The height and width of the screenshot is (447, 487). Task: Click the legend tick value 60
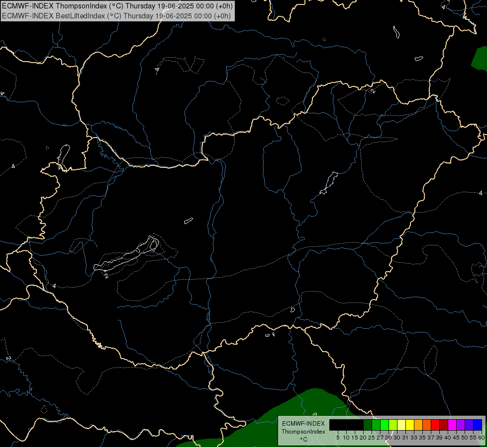[482, 438]
